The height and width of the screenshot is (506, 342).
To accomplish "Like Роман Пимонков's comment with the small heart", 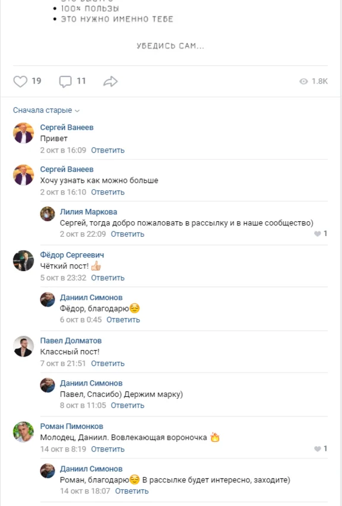I will point(318,448).
